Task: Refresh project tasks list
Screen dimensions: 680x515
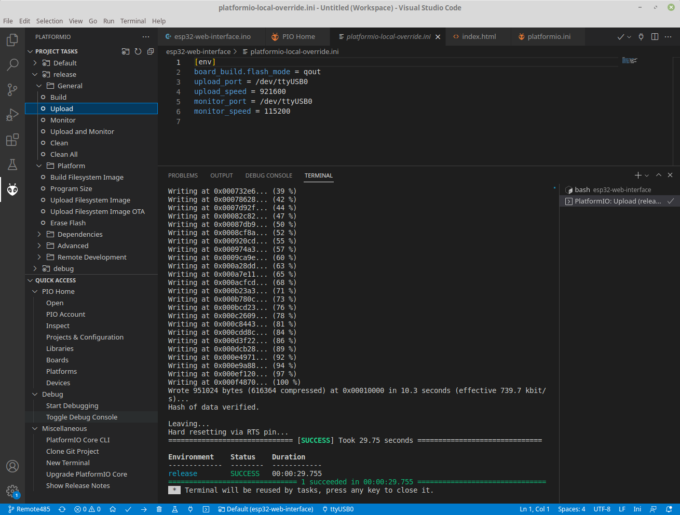Action: click(x=138, y=51)
